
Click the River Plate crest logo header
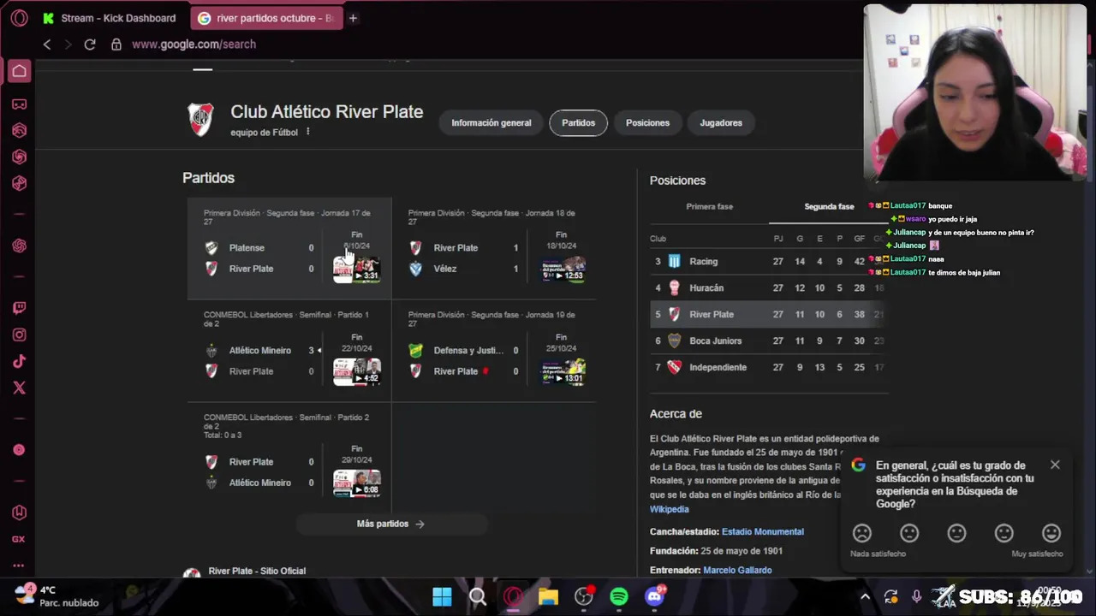click(x=200, y=120)
